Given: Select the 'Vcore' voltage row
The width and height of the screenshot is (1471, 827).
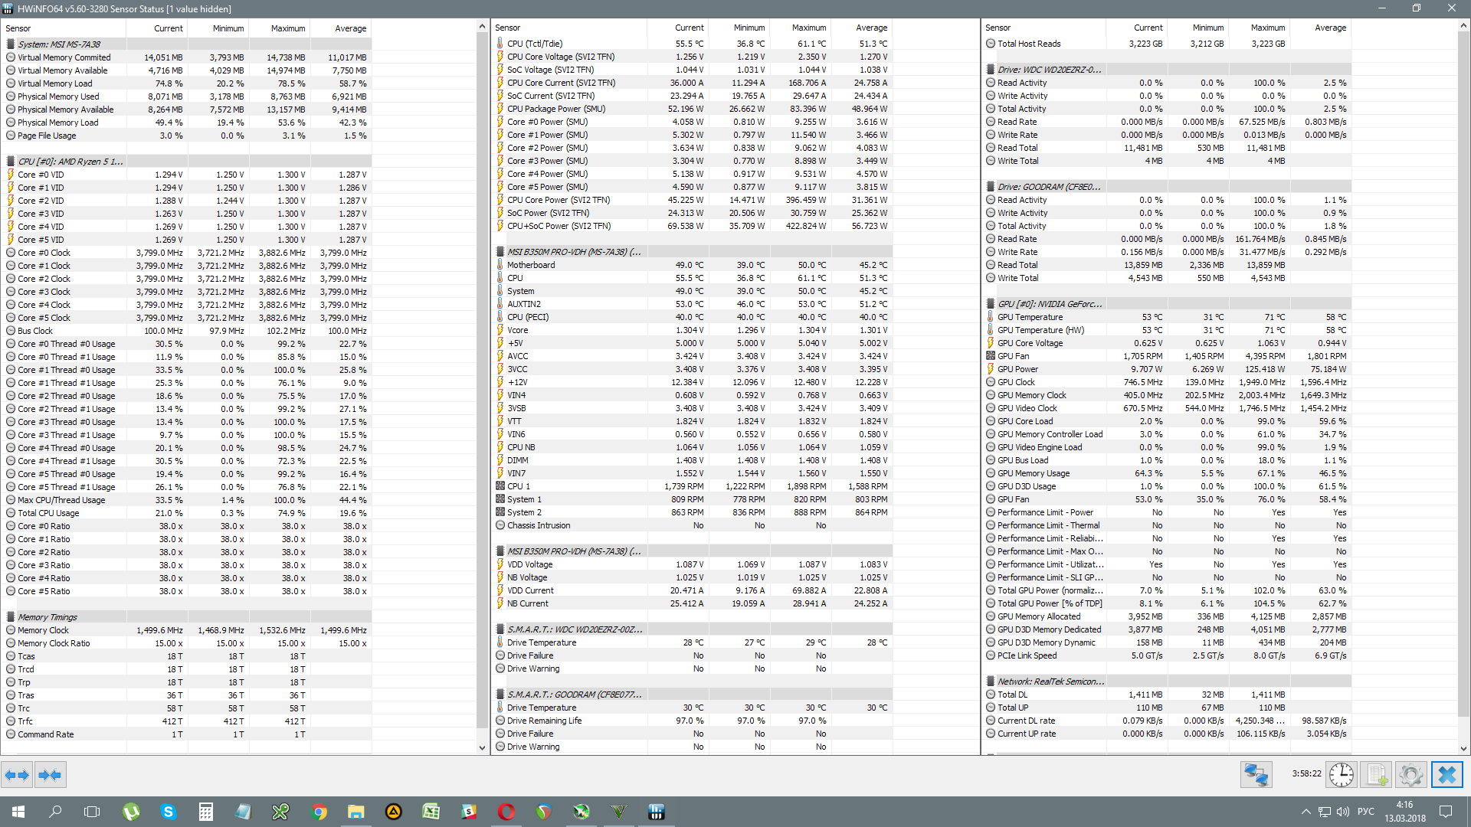Looking at the screenshot, I should tap(693, 330).
